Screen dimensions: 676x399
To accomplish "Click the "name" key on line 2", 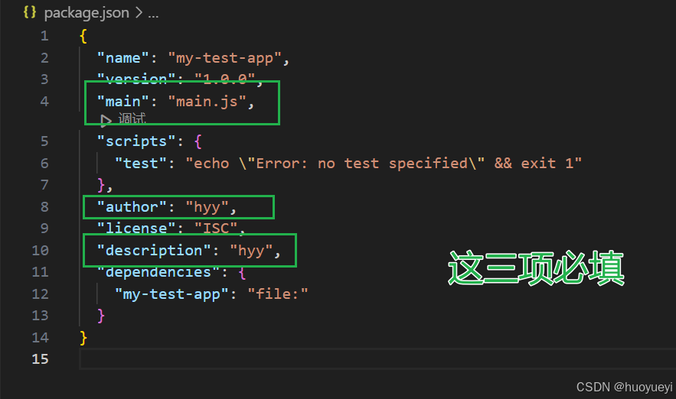I will click(x=122, y=58).
